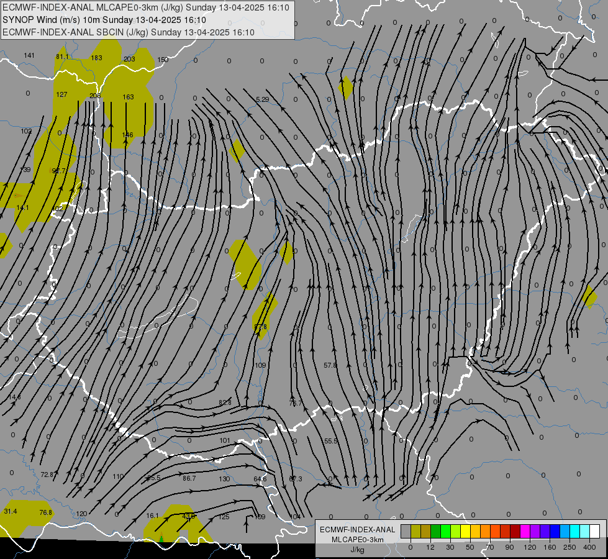Click legend tick label "400"

(589, 547)
